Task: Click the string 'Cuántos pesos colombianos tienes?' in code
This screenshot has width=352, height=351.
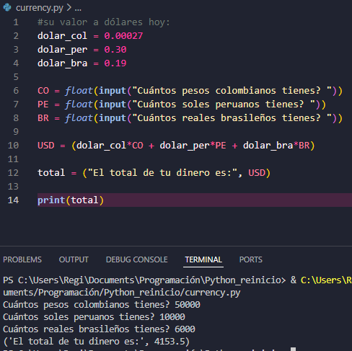Action: (232, 91)
